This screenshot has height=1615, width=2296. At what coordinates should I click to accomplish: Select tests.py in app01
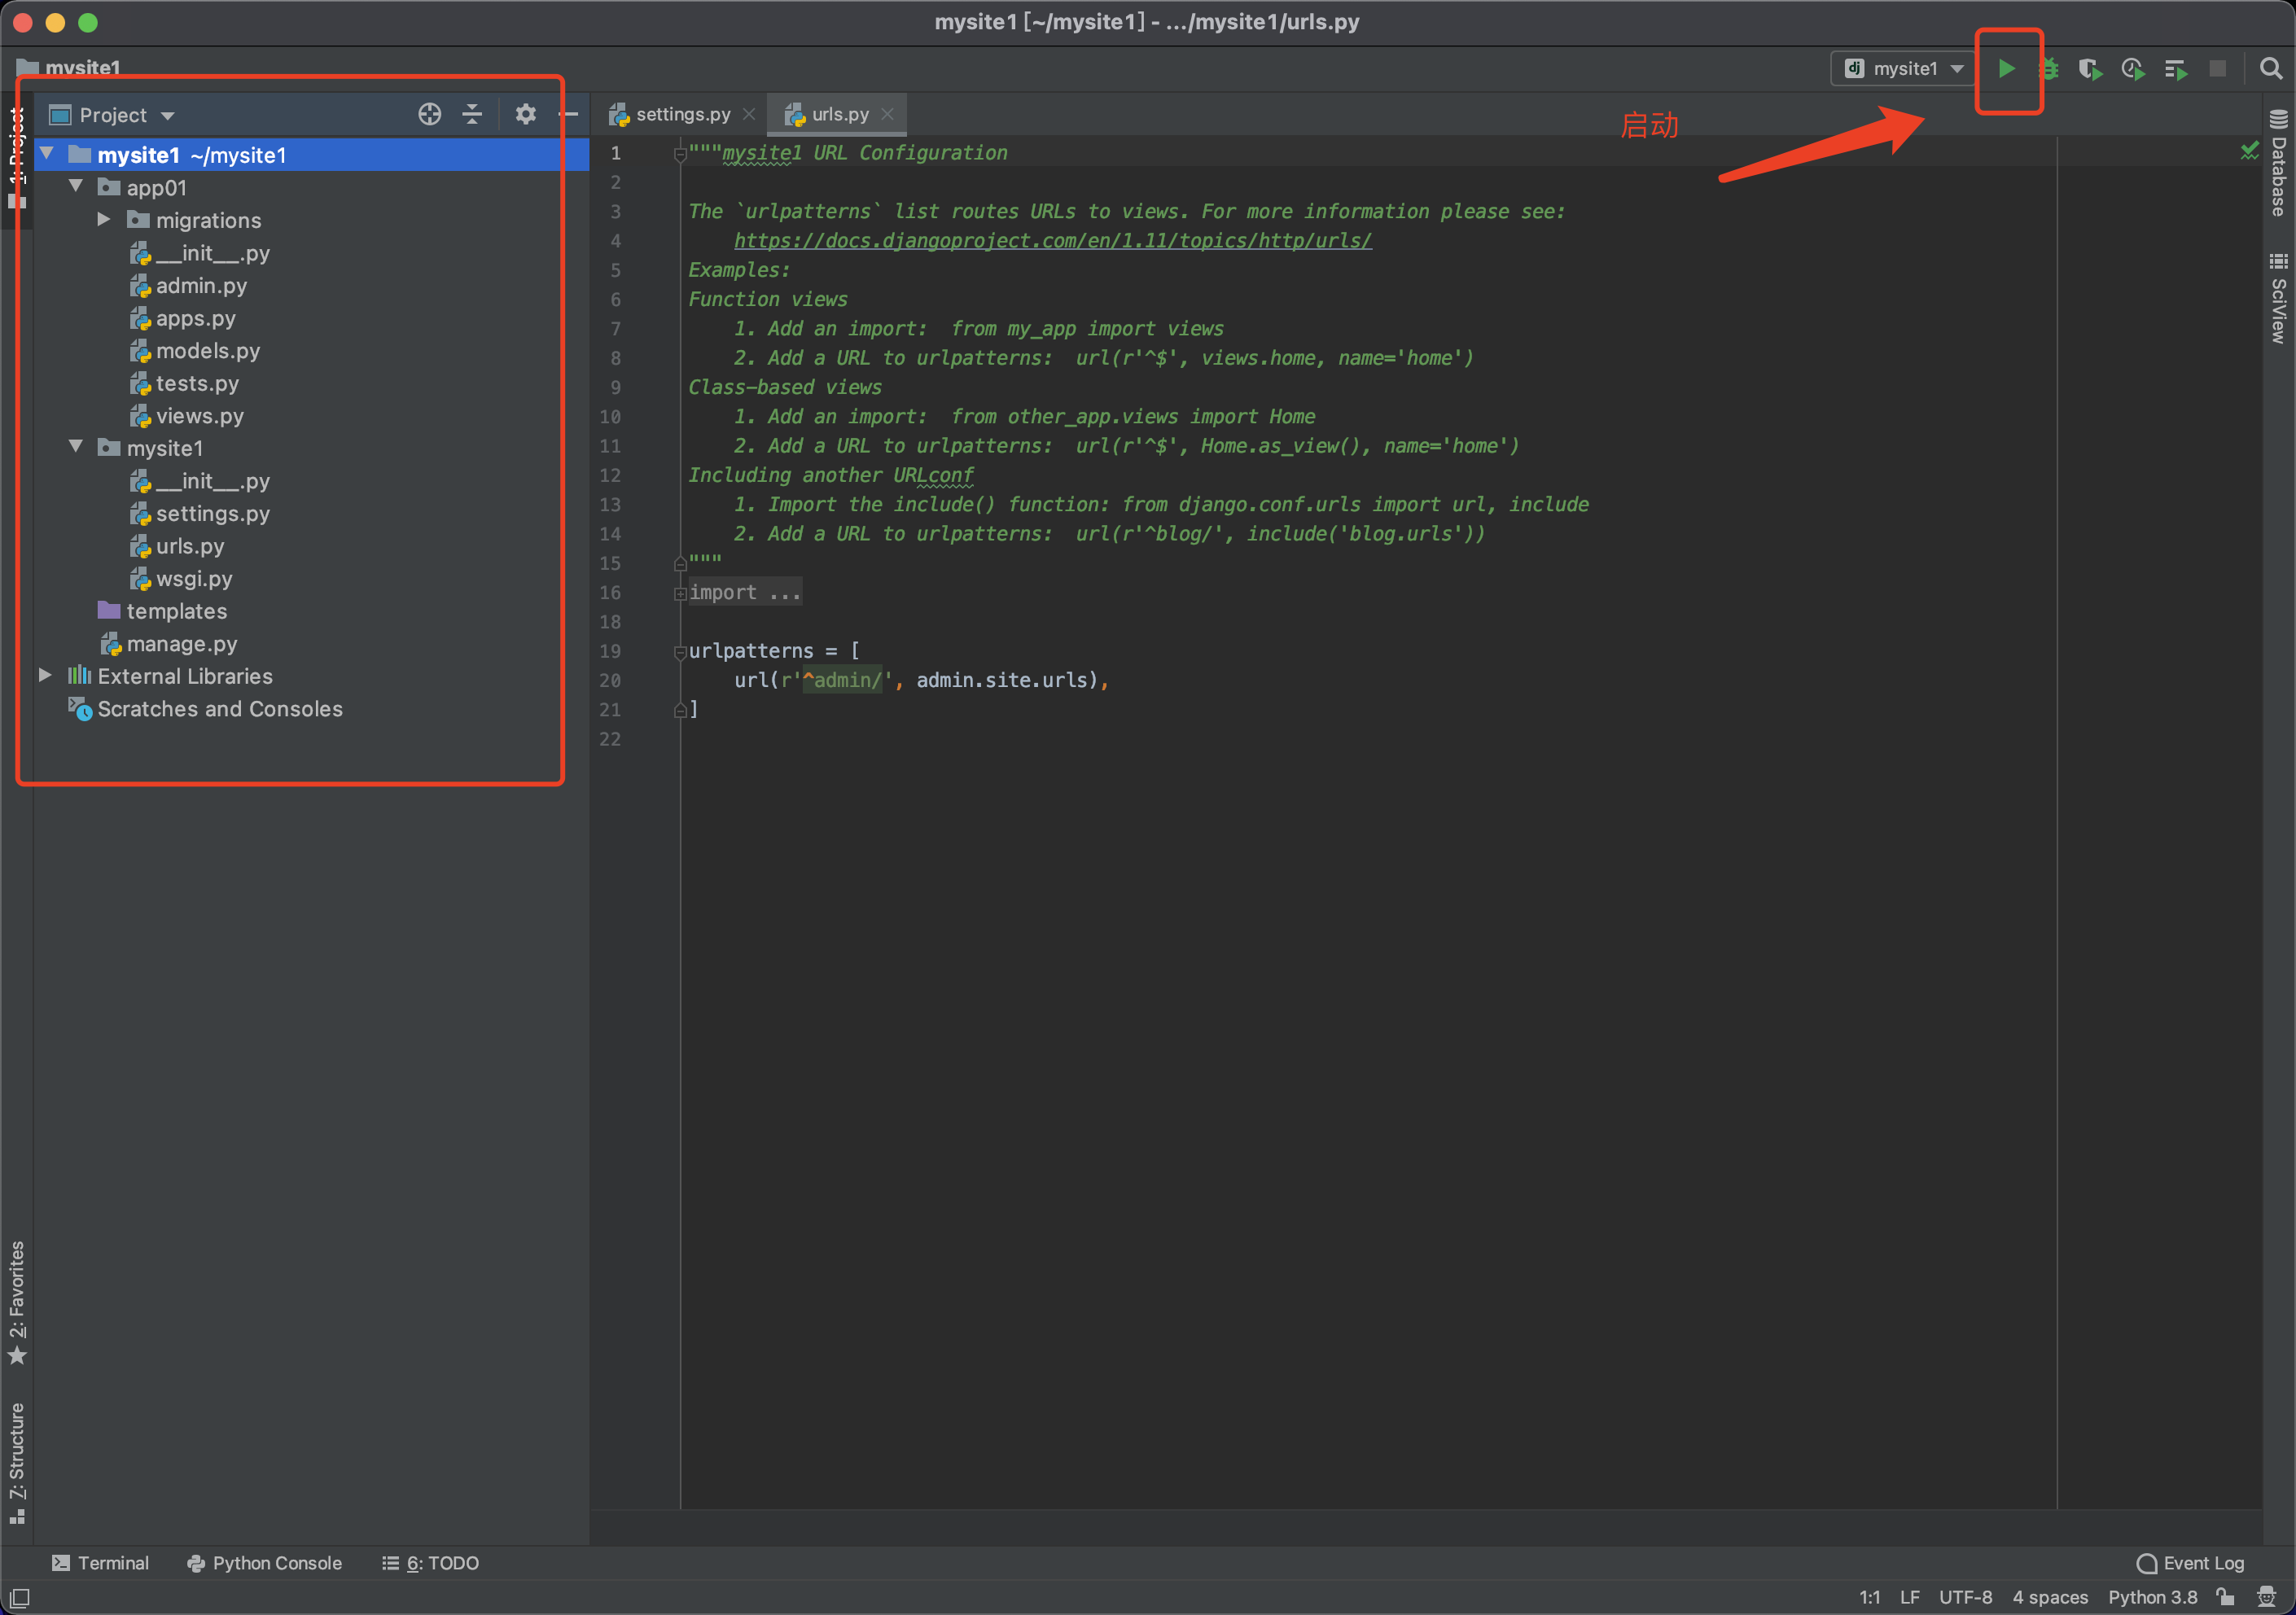coord(184,384)
